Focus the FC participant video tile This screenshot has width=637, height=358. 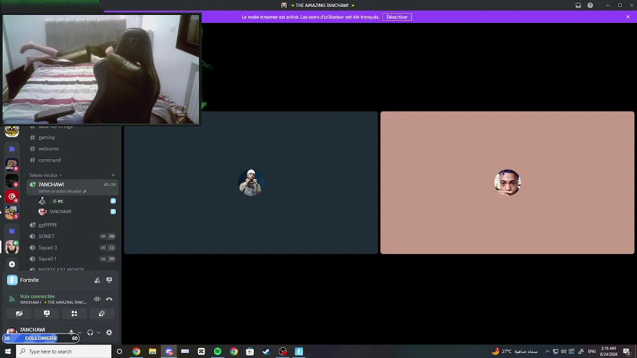tap(251, 182)
